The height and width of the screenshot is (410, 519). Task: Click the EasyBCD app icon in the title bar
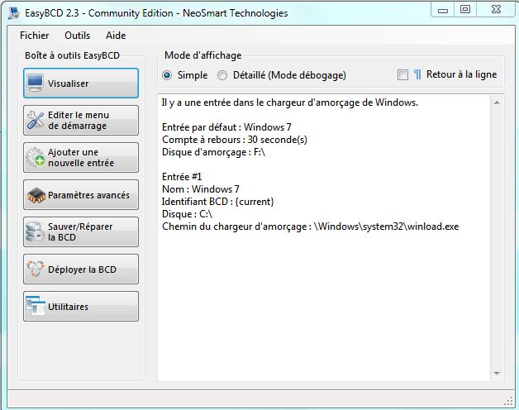point(14,12)
